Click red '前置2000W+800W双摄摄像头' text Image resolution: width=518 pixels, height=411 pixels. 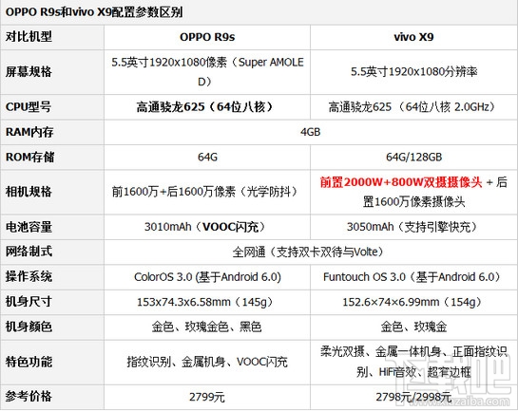tap(401, 182)
